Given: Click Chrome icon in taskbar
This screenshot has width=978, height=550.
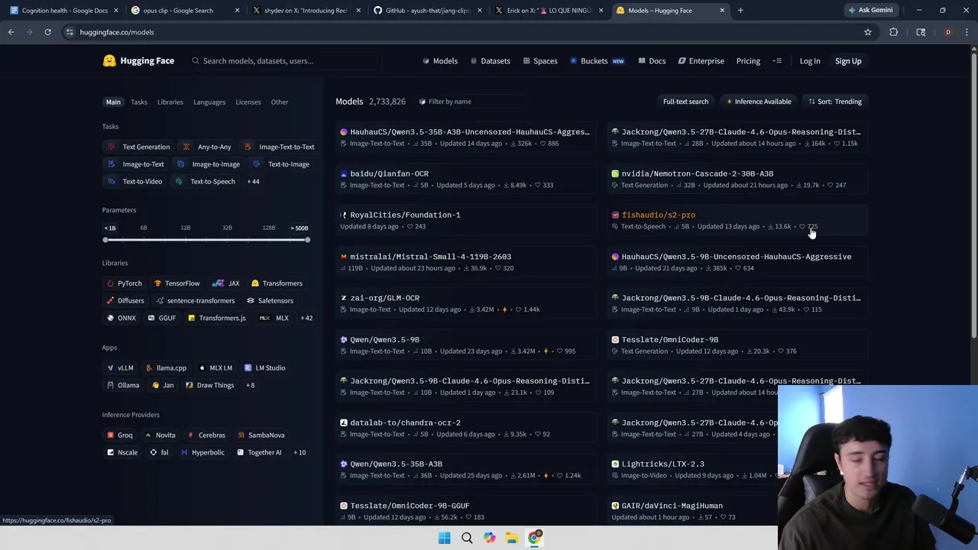Looking at the screenshot, I should [x=534, y=538].
